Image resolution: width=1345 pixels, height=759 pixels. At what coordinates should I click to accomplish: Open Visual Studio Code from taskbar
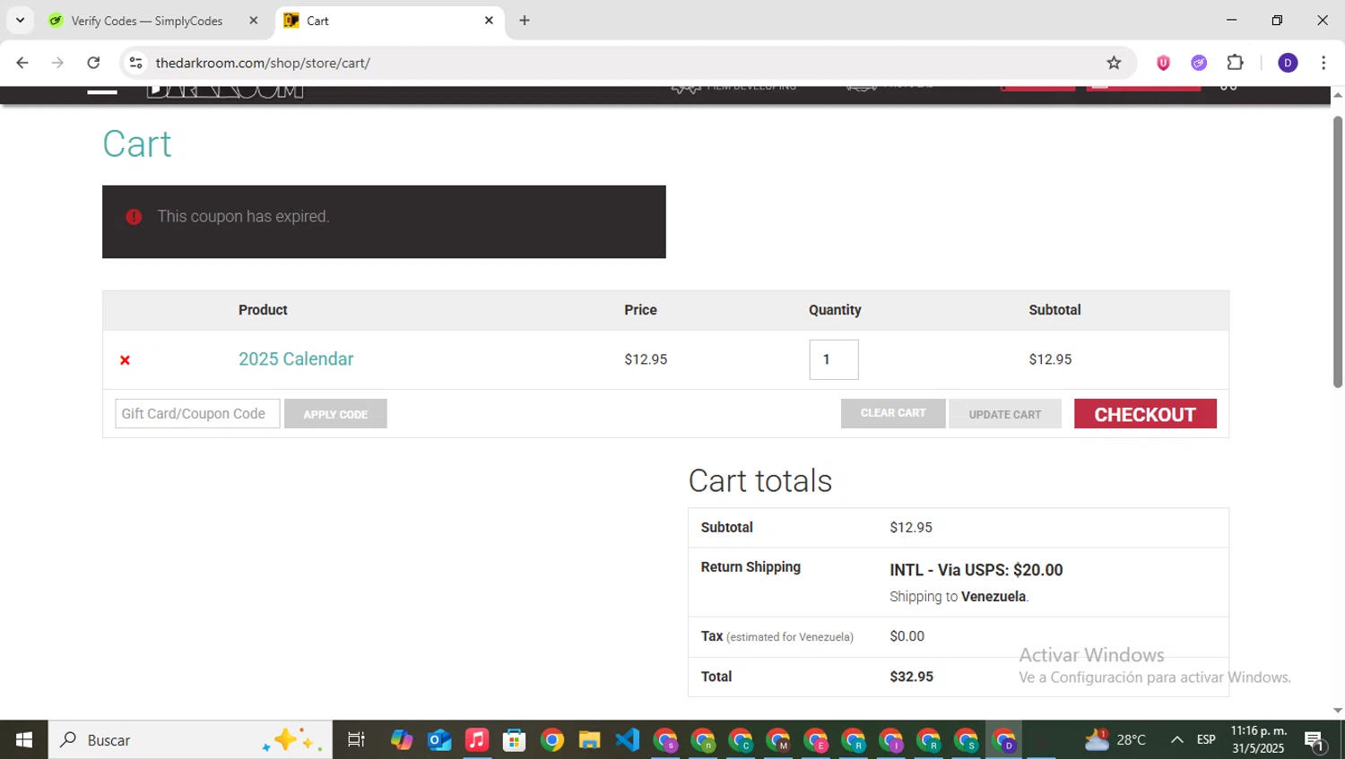628,740
